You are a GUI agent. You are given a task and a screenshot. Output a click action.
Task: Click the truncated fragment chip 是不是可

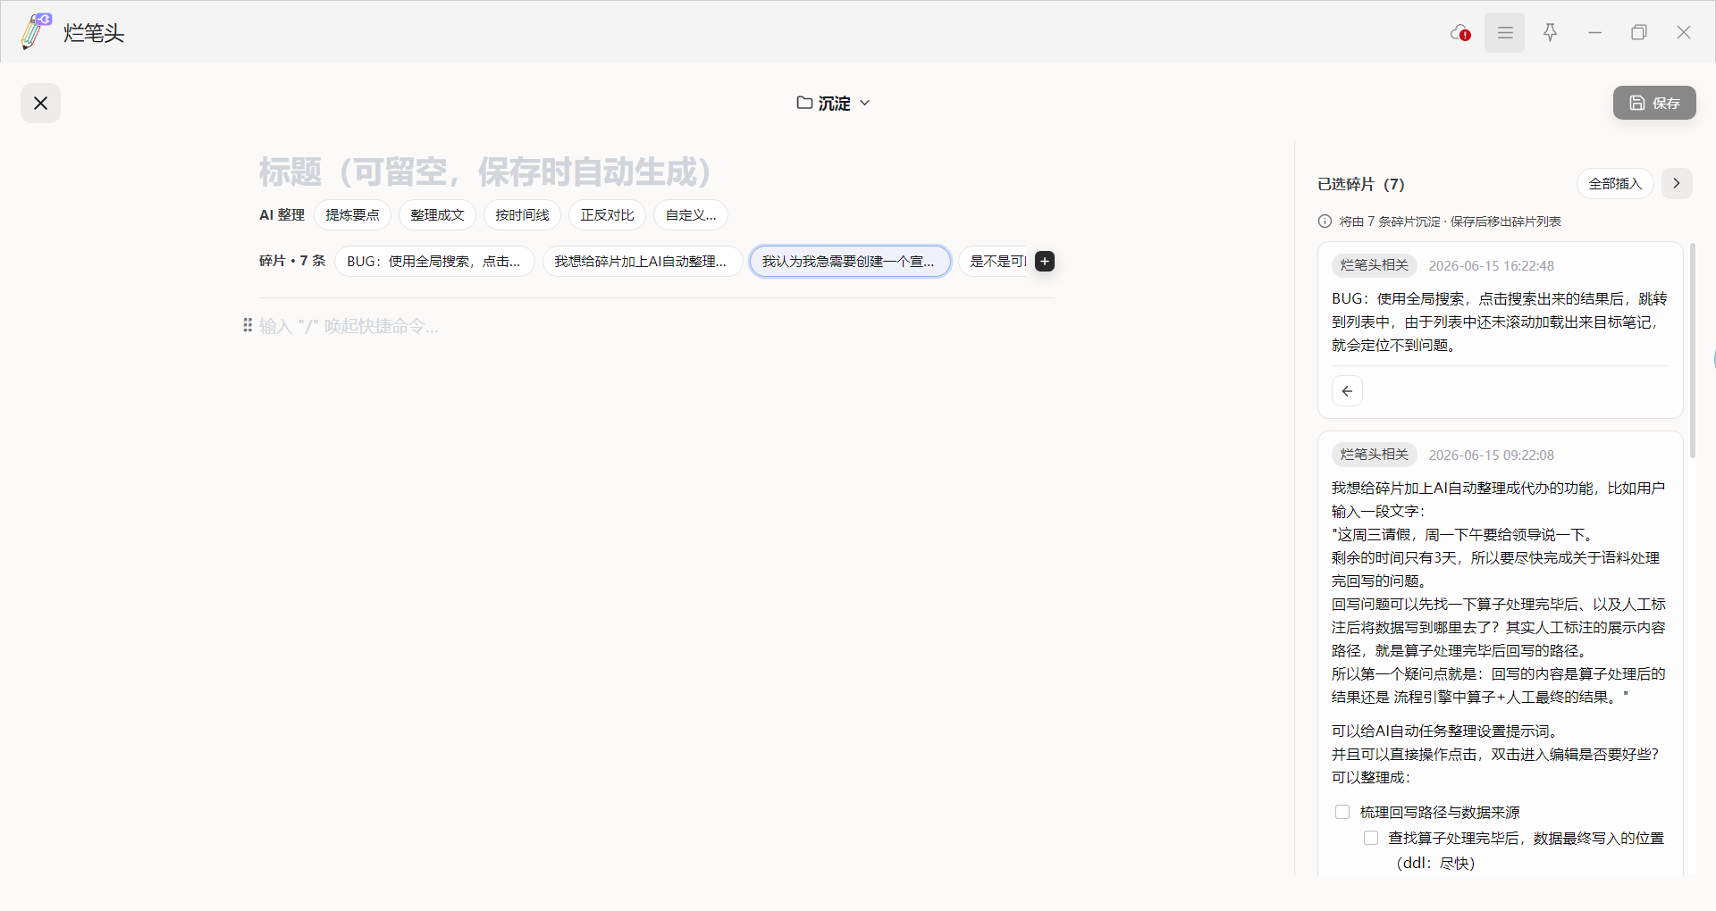[x=995, y=262]
